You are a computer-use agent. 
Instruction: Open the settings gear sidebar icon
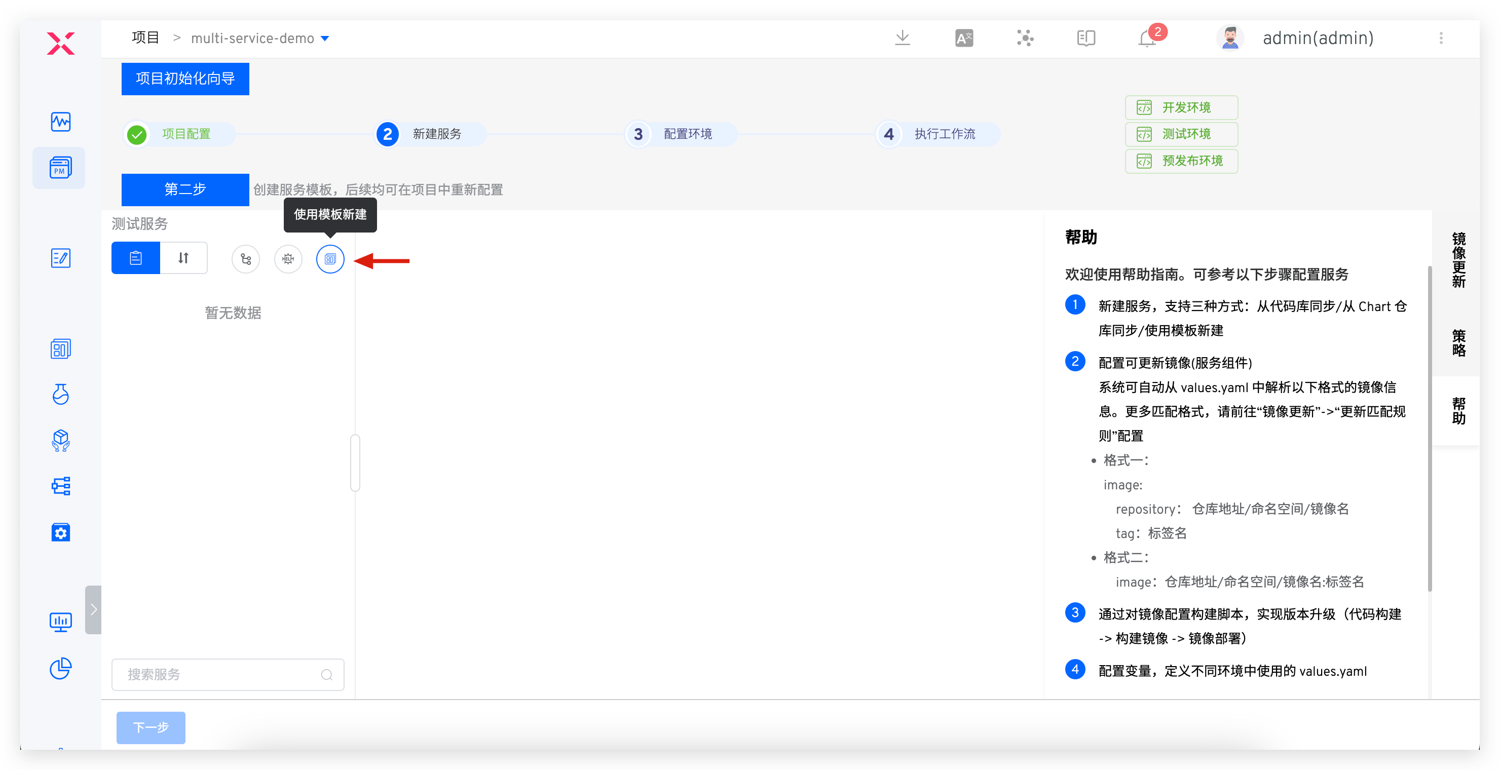(x=61, y=532)
